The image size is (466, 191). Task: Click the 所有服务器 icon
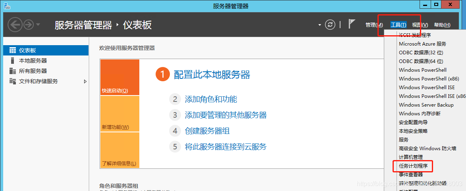point(12,71)
